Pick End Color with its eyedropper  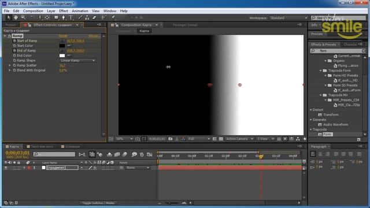coord(69,55)
